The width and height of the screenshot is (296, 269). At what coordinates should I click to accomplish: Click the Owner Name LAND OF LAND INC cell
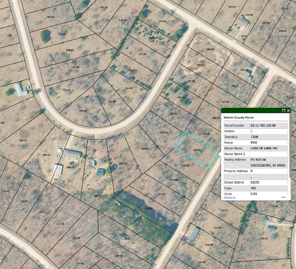[x=269, y=148]
